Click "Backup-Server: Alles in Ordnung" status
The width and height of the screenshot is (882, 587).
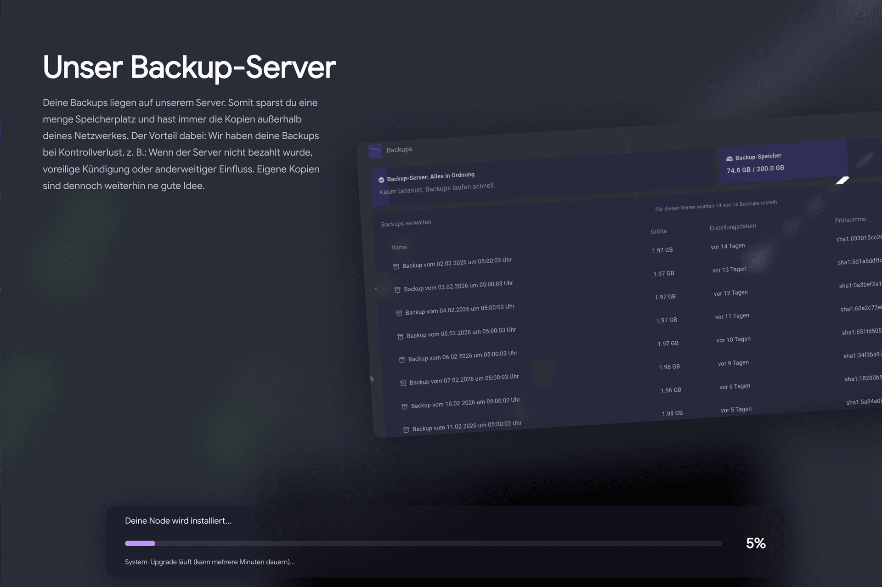(x=430, y=177)
